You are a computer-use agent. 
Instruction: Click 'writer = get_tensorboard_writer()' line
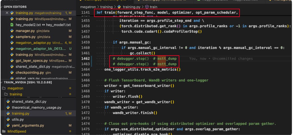coord(140,86)
